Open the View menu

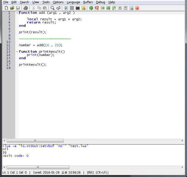coord(36,2)
